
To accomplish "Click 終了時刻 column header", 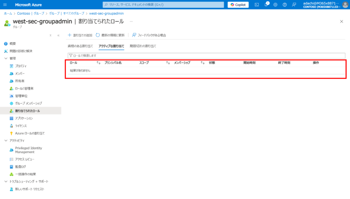I will pos(284,63).
